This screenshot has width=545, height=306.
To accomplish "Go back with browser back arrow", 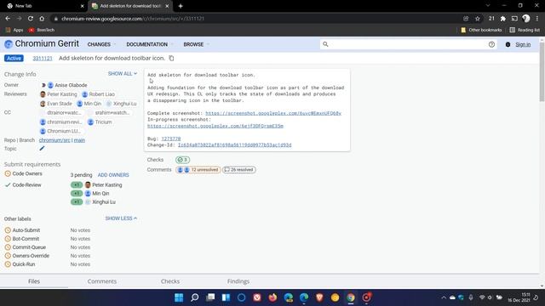I will click(x=8, y=19).
